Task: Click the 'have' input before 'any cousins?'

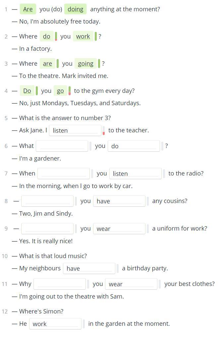Action: coord(119,201)
